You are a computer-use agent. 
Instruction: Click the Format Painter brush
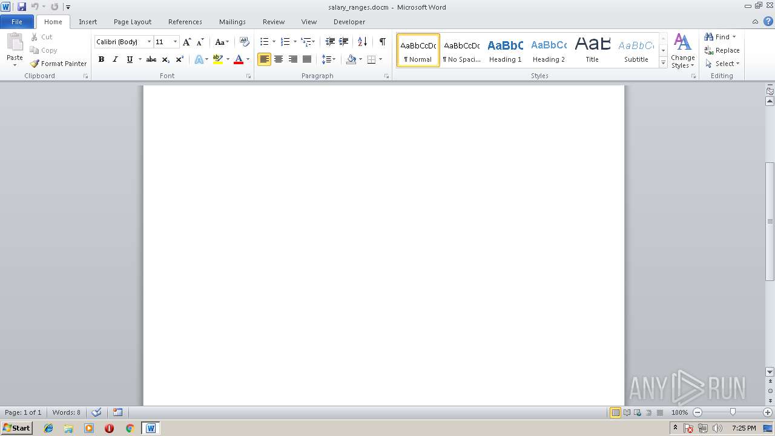tap(58, 64)
